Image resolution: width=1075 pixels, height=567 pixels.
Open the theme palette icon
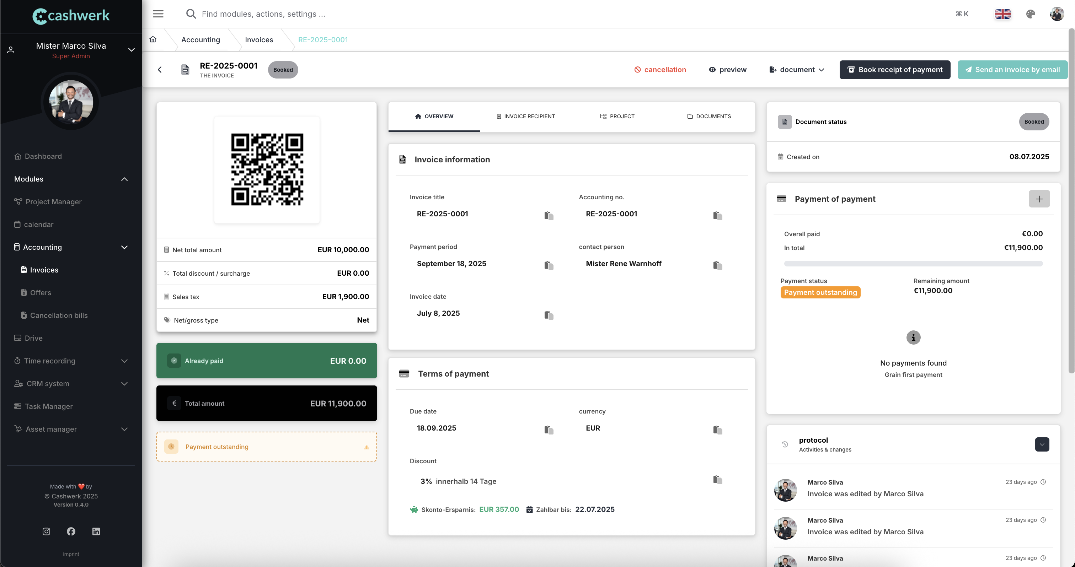[1030, 14]
